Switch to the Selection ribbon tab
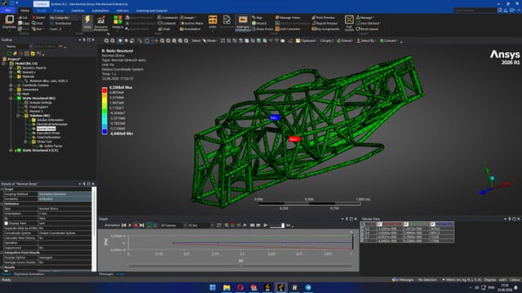Screen dimensions: 522x293 point(77,11)
